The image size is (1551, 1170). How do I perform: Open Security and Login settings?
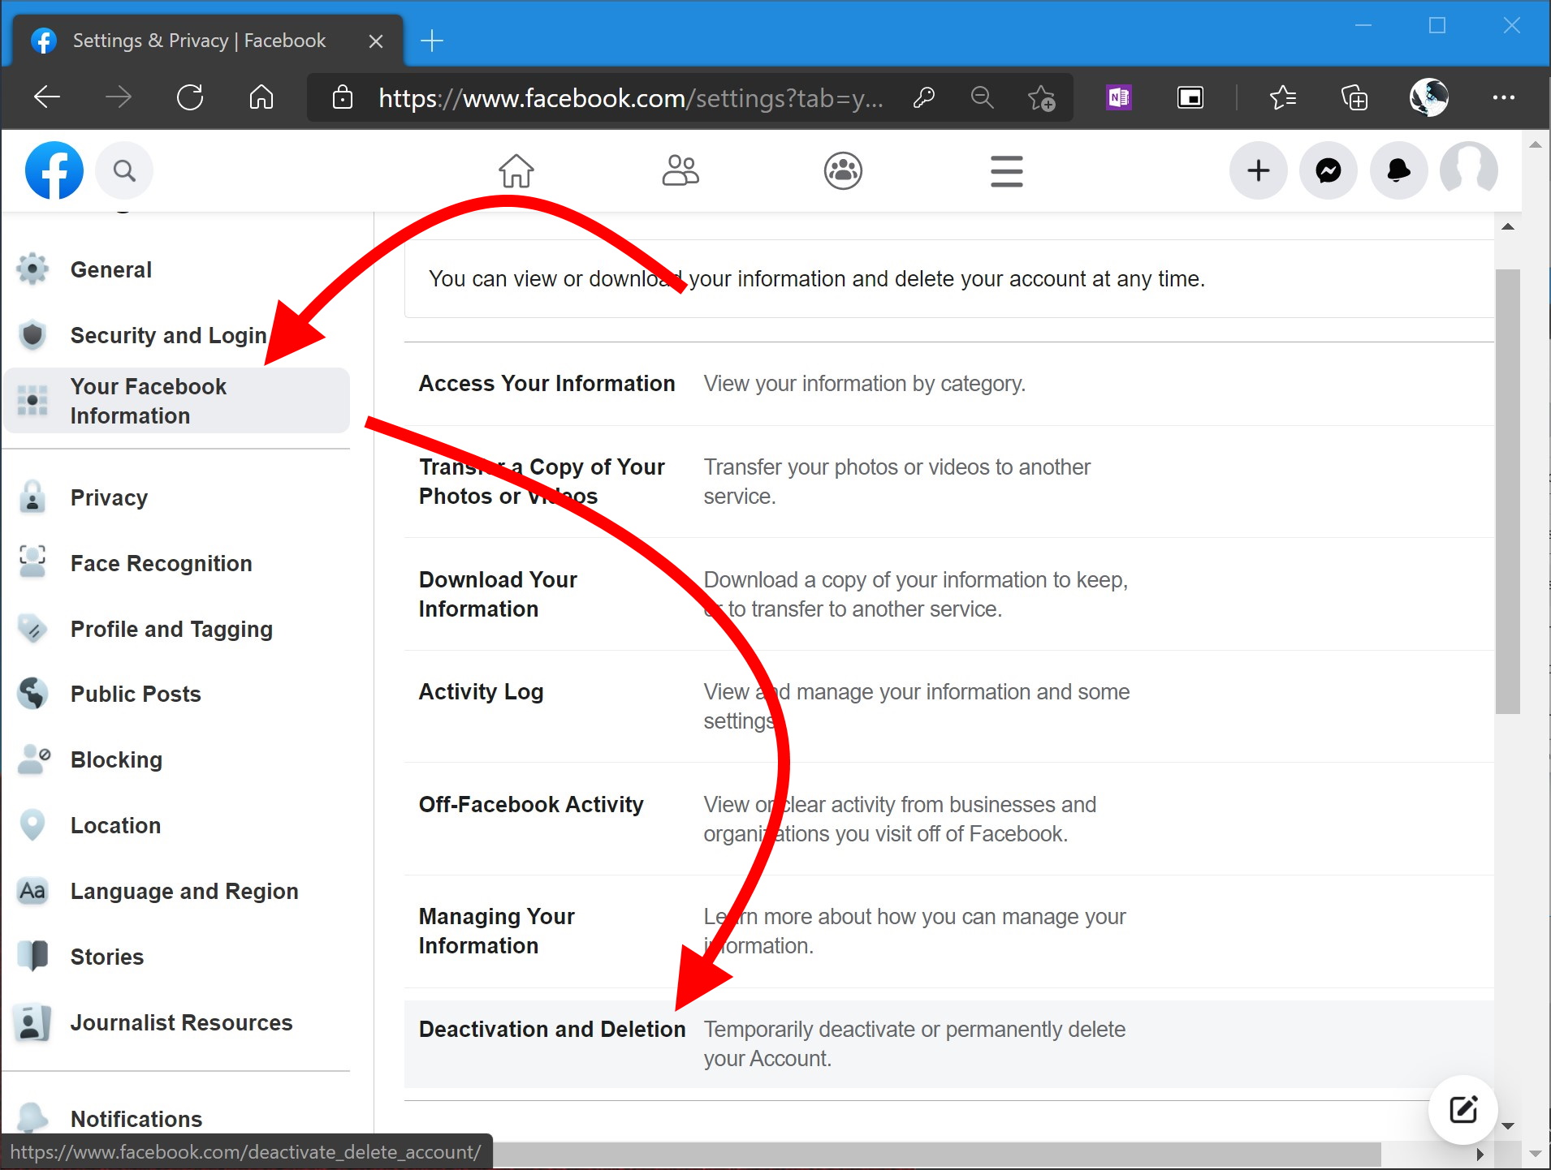click(177, 335)
